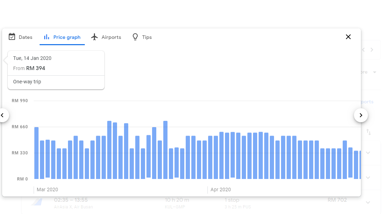Click the bar chart icon beside Price graph
This screenshot has height=214, width=383.
pyautogui.click(x=46, y=37)
